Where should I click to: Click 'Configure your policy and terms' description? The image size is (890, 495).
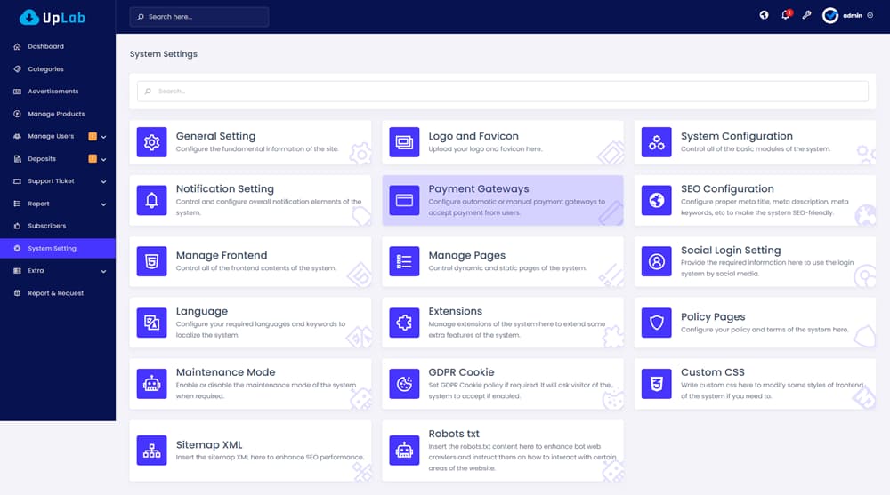pos(765,330)
